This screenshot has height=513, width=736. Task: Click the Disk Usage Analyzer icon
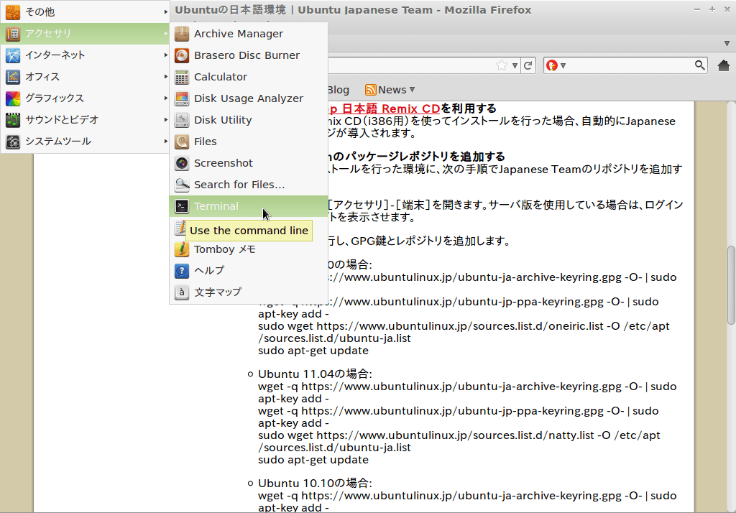(x=182, y=98)
